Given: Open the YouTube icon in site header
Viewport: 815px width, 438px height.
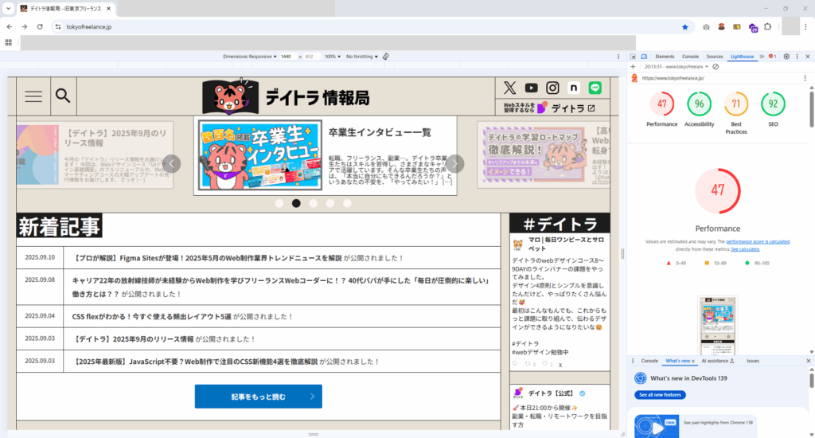Looking at the screenshot, I should (531, 88).
